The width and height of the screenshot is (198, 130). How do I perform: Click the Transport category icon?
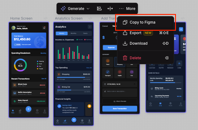[108, 73]
